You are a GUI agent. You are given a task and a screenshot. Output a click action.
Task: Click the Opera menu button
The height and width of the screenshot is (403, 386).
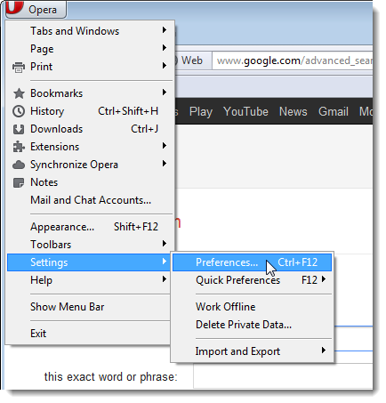tap(36, 9)
